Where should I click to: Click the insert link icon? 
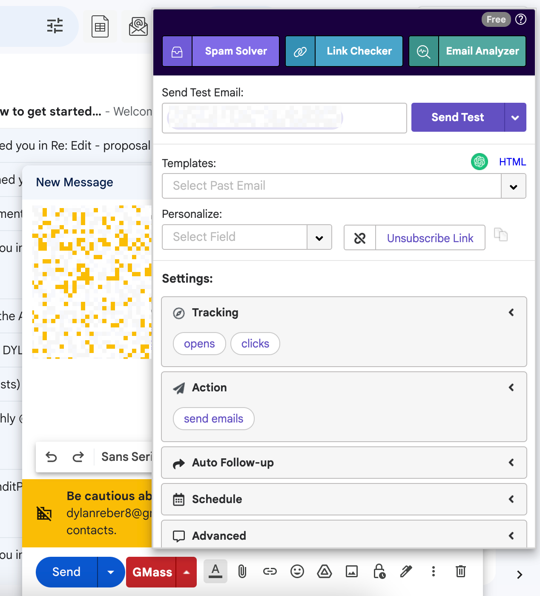[x=270, y=571]
